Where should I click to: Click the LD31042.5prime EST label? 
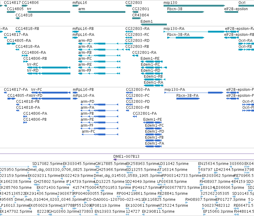pos(173,164)
